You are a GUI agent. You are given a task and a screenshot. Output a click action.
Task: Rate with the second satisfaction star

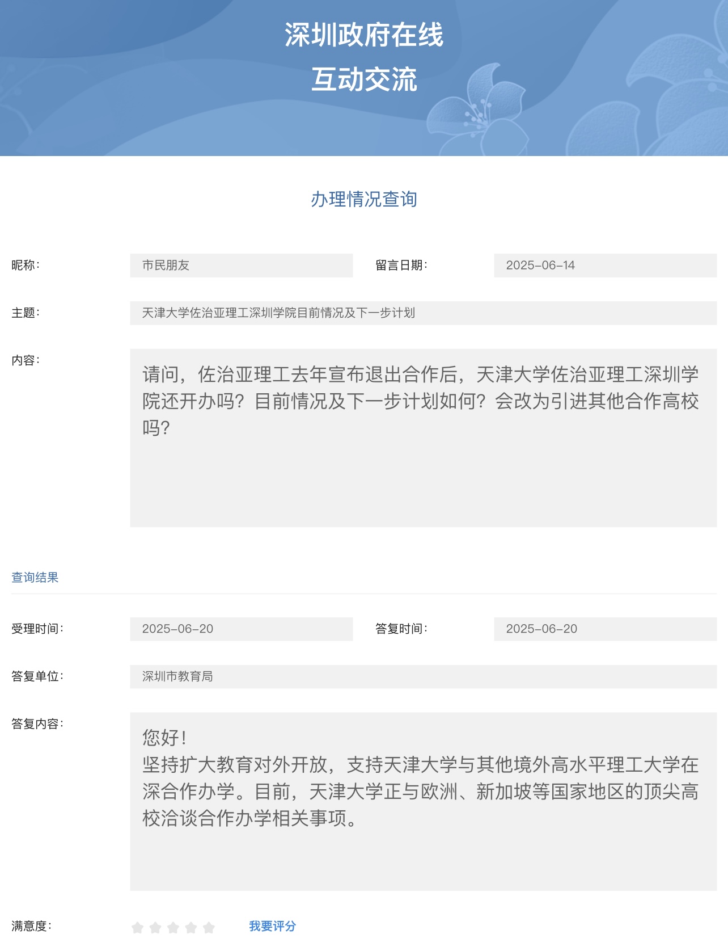tap(155, 927)
